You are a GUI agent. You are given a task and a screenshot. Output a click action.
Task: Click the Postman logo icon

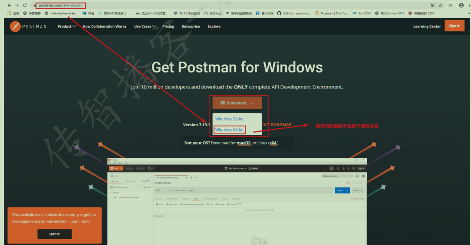pos(15,26)
